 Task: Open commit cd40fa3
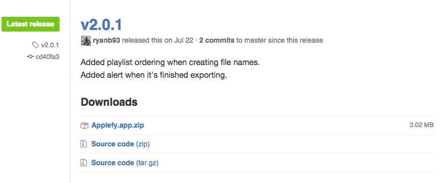coord(47,57)
